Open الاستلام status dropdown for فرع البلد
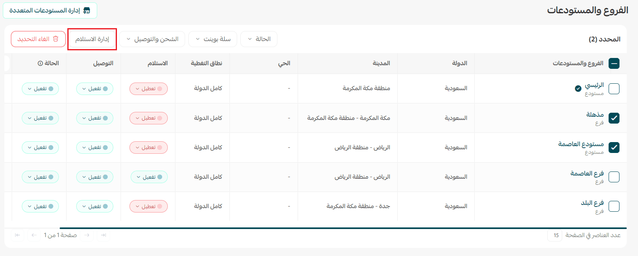The image size is (638, 256). [x=148, y=206]
